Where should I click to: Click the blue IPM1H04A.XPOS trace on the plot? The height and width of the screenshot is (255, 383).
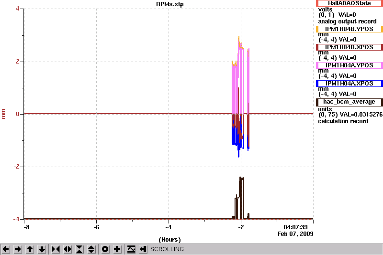(234, 136)
